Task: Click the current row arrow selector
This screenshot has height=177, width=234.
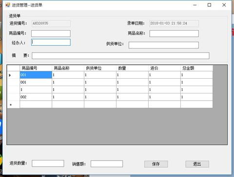Action: pos(13,75)
